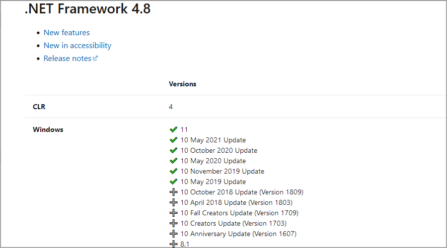Click the green checkmark next to Windows 11
447x248 pixels.
[x=173, y=130]
